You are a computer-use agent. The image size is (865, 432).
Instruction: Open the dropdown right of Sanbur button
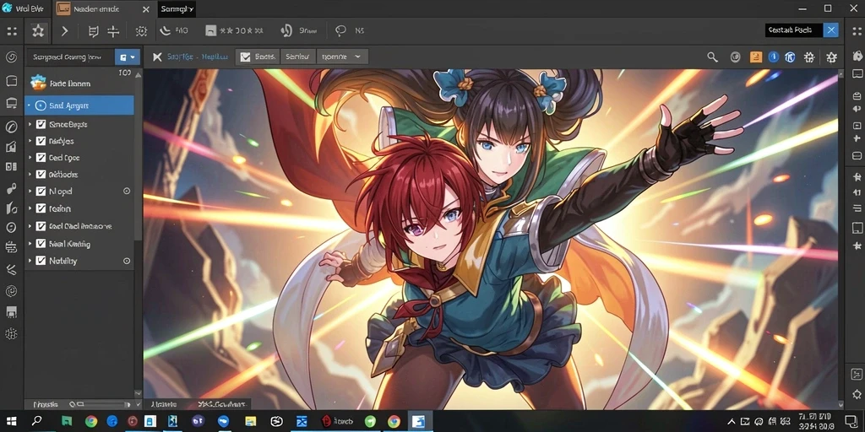pos(342,57)
